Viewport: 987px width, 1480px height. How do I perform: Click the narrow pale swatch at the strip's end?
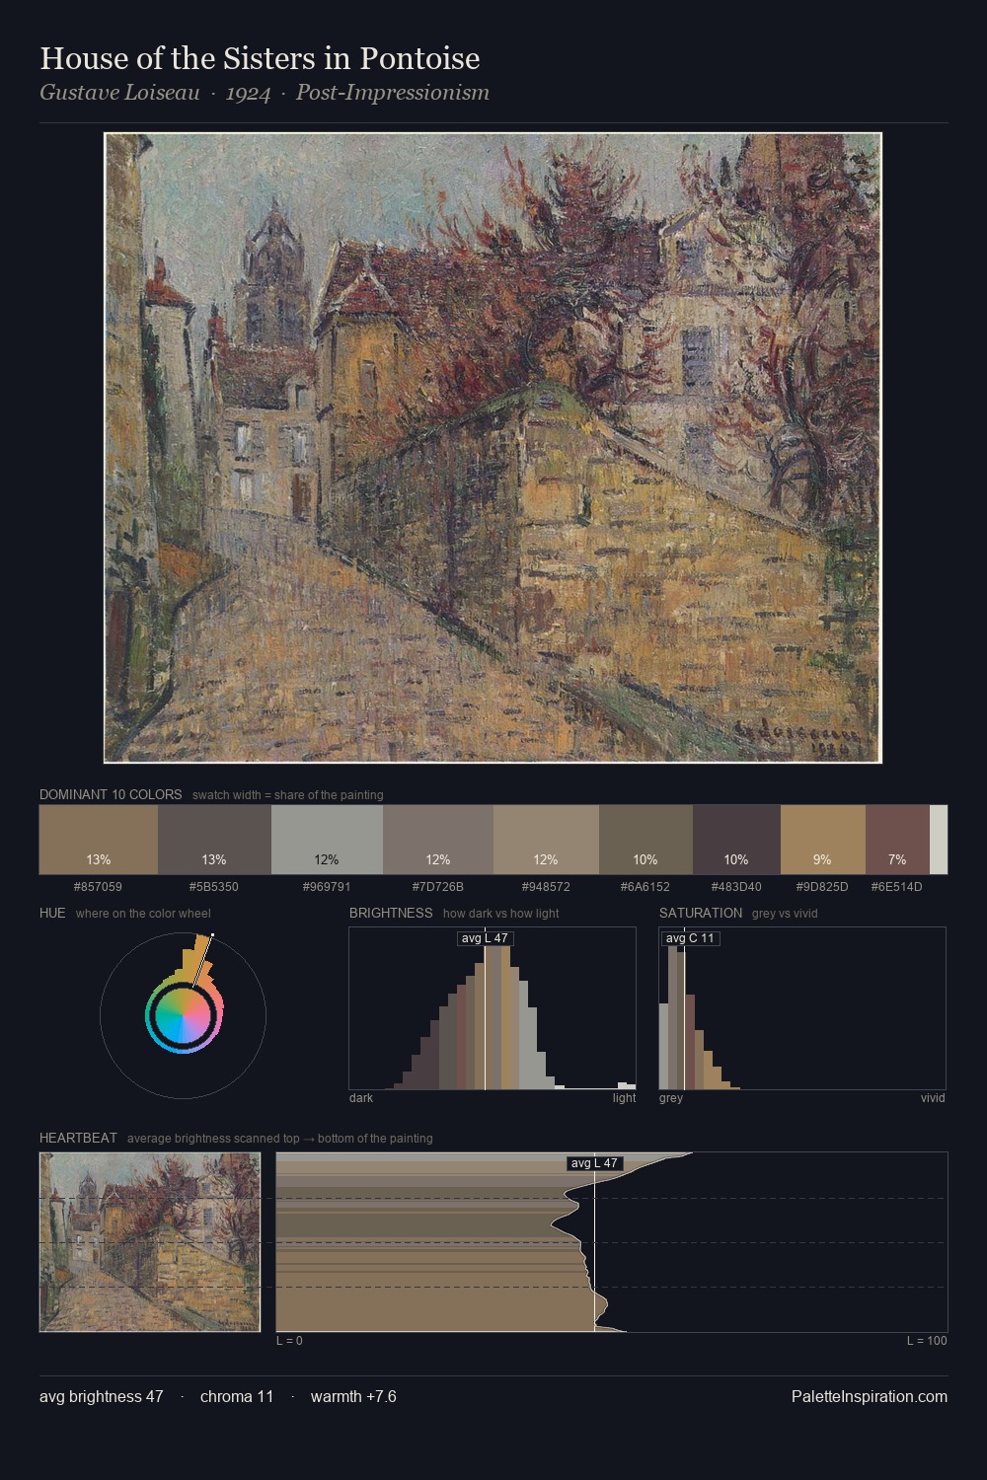point(939,840)
